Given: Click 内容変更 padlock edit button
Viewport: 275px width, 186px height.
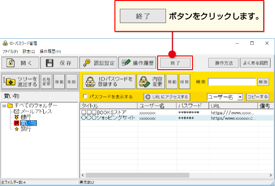Looking at the screenshot, I should coord(151,81).
